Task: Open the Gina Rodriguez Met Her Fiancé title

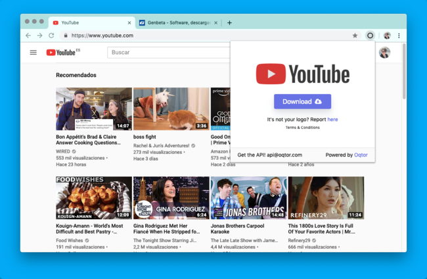Action: click(166, 228)
